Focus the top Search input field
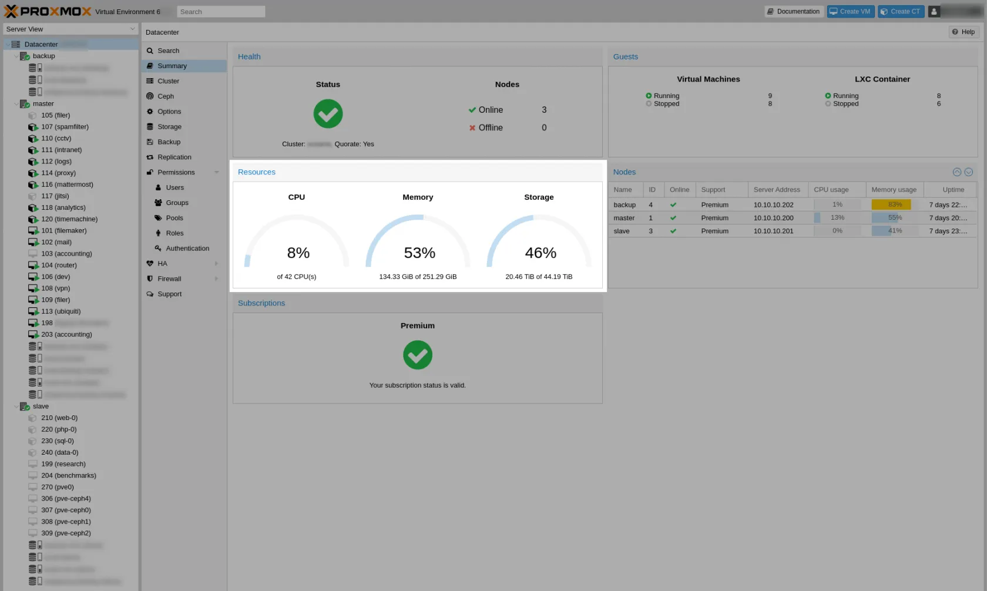The width and height of the screenshot is (987, 591). [221, 12]
